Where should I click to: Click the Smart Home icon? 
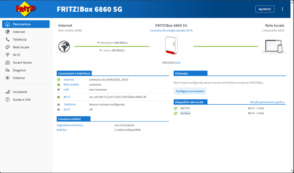click(x=8, y=62)
